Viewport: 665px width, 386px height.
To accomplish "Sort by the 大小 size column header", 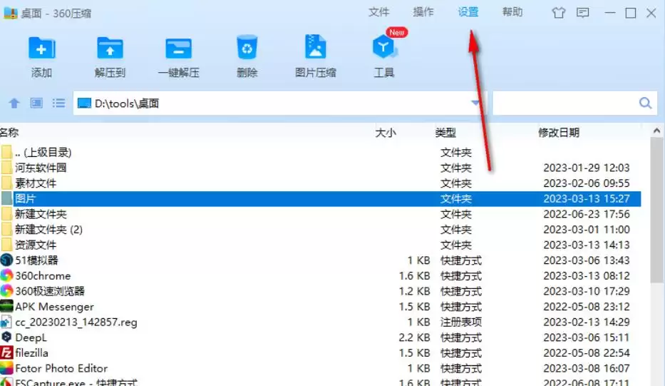I will tap(386, 133).
